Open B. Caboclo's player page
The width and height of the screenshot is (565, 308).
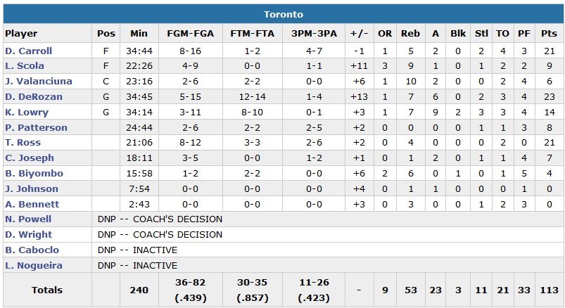pos(32,250)
